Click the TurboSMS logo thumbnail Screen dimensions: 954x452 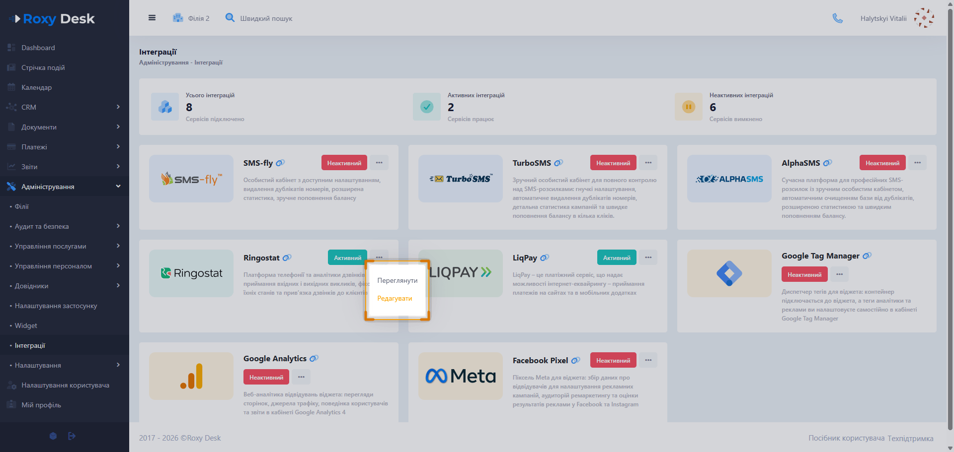[x=461, y=179]
